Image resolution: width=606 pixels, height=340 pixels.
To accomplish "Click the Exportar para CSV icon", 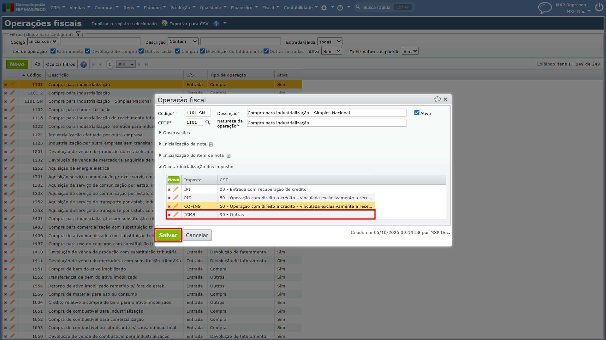I will click(x=164, y=23).
